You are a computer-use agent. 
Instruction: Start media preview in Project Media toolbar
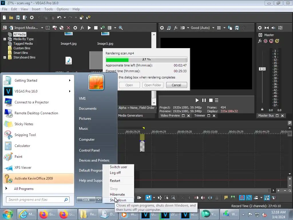coord(89,28)
